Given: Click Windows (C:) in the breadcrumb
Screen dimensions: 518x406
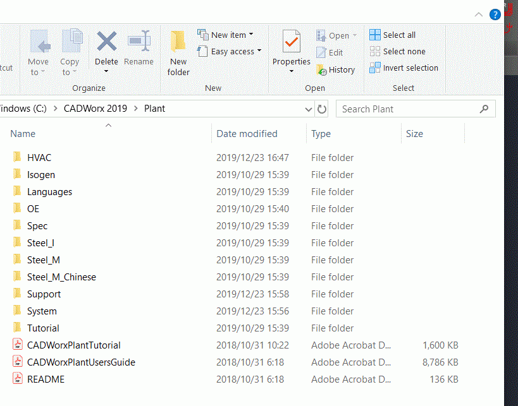Looking at the screenshot, I should 23,109.
